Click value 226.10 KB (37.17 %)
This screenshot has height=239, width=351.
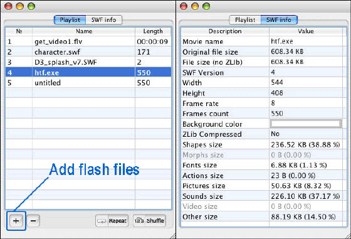[305, 196]
